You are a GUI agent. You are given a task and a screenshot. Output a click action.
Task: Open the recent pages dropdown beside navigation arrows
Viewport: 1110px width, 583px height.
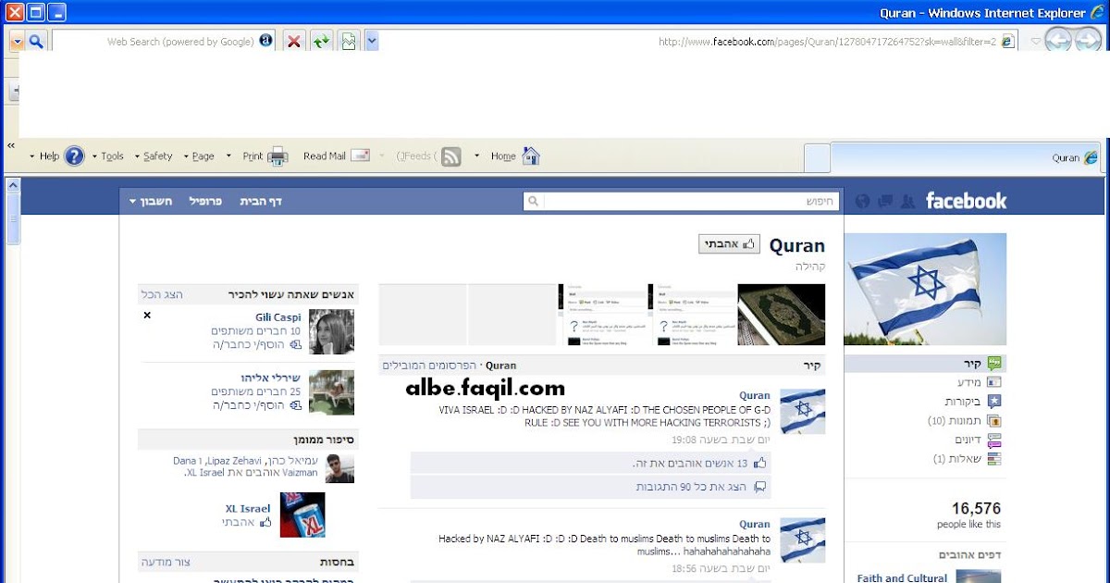[x=1034, y=41]
